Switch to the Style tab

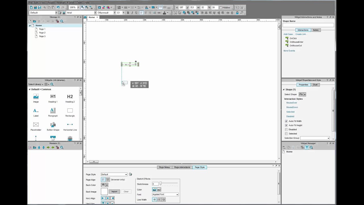coord(315,85)
